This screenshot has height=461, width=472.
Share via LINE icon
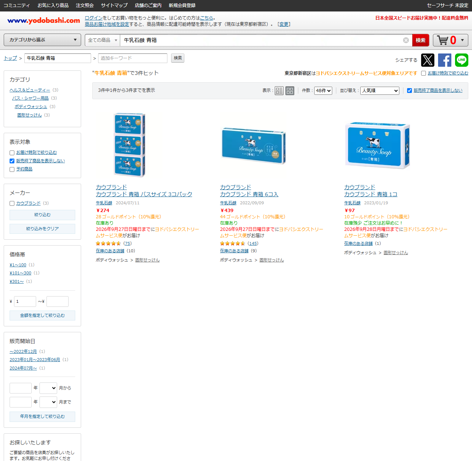(462, 60)
